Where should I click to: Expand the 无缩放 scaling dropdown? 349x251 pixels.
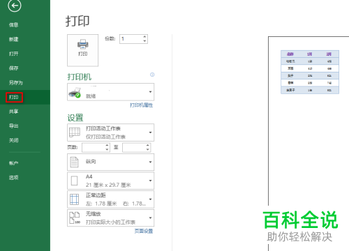click(110, 218)
